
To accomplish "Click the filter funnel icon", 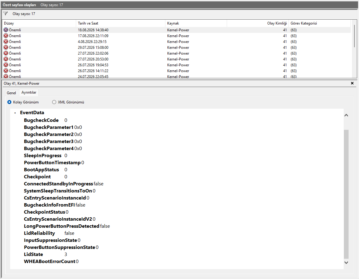I will coord(6,14).
